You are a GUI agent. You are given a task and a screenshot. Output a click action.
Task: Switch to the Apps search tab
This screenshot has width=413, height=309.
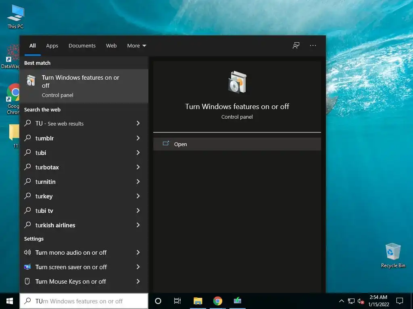52,46
